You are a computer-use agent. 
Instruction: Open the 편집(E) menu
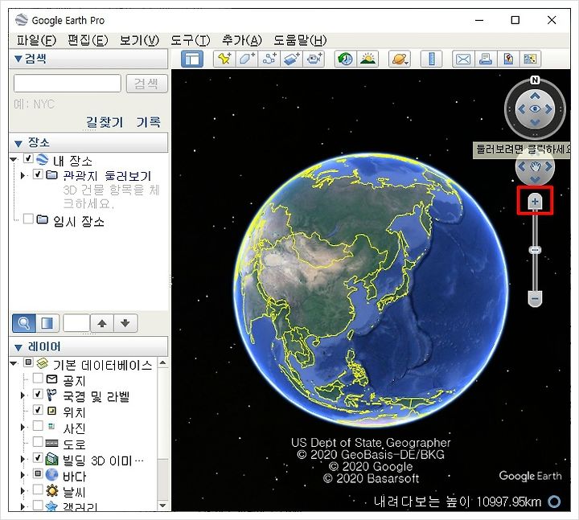[88, 40]
